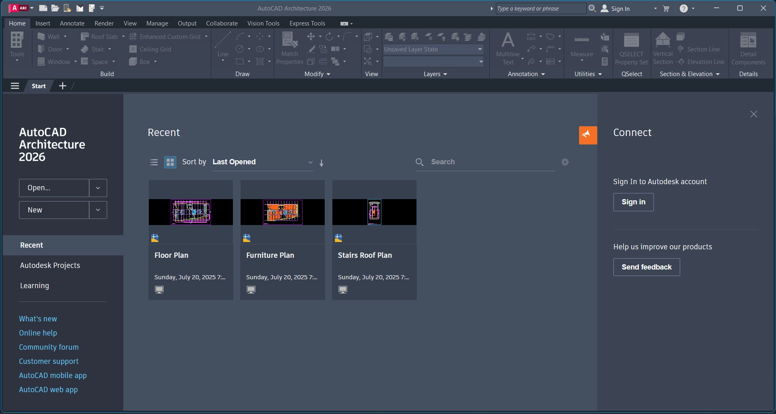Viewport: 776px width, 414px height.
Task: Click the Help question mark icon
Action: pyautogui.click(x=683, y=8)
